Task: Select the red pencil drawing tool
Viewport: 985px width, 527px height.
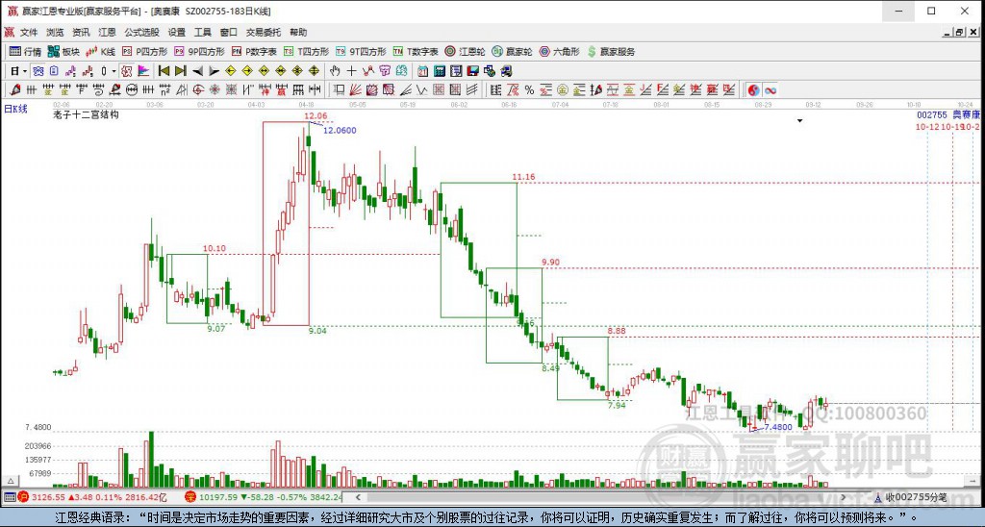Action: pyautogui.click(x=14, y=89)
